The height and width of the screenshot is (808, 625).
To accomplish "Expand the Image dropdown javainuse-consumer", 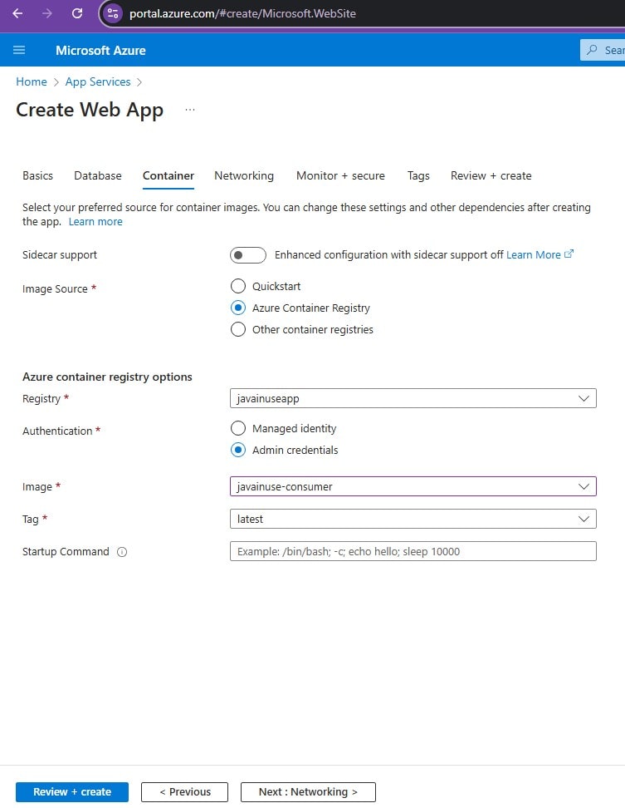I will (x=413, y=486).
